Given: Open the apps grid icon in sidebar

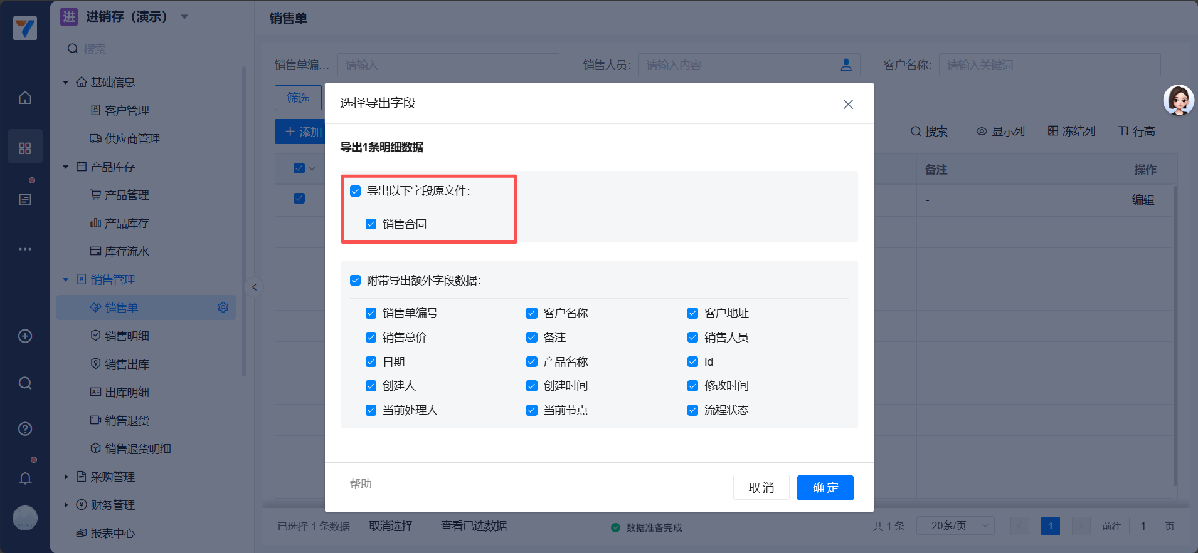Looking at the screenshot, I should [x=25, y=148].
